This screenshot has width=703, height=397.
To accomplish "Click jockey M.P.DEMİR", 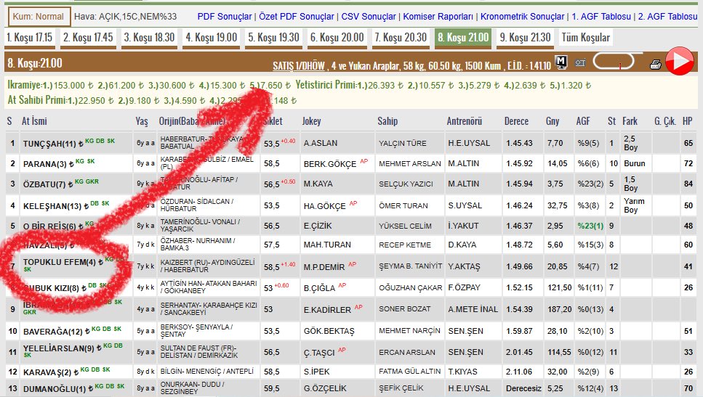I will (x=324, y=267).
